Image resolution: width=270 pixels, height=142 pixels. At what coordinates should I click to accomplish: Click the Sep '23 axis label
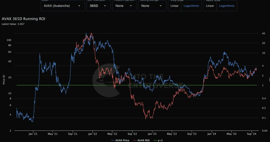pos(192,134)
